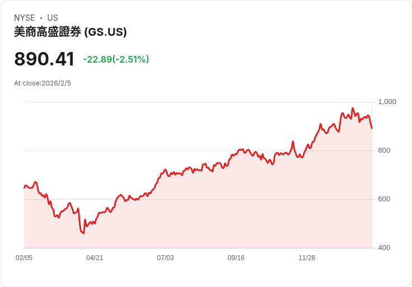Click the US market label
The width and height of the screenshot is (412, 287).
tap(53, 18)
